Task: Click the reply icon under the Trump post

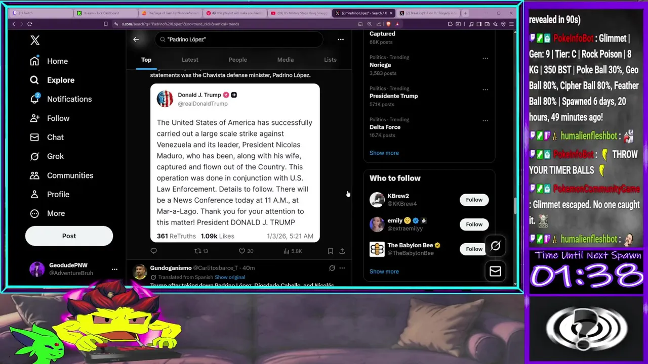Action: point(154,251)
